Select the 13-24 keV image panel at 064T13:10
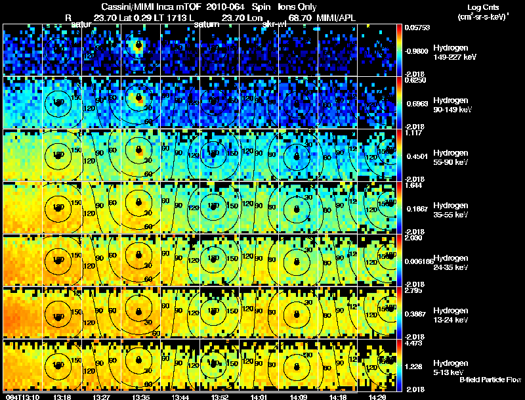The width and height of the screenshot is (525, 400). click(x=22, y=313)
